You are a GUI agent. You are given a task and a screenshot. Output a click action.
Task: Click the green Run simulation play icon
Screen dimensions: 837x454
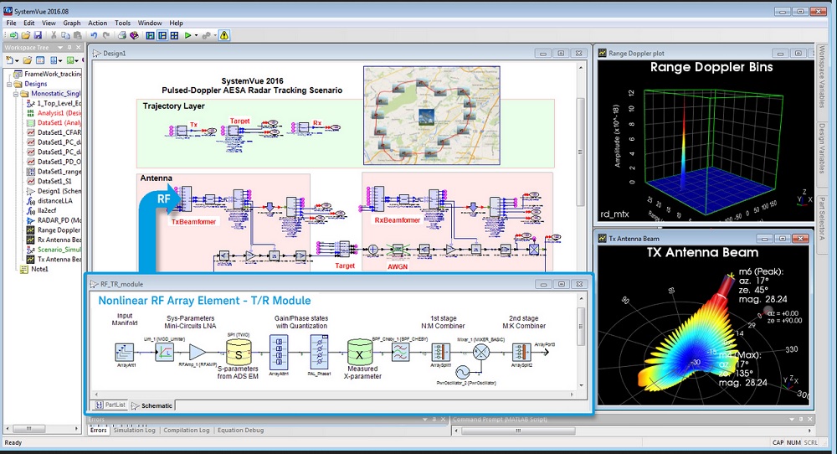187,35
